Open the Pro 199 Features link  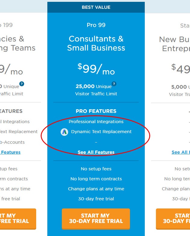coord(10,152)
